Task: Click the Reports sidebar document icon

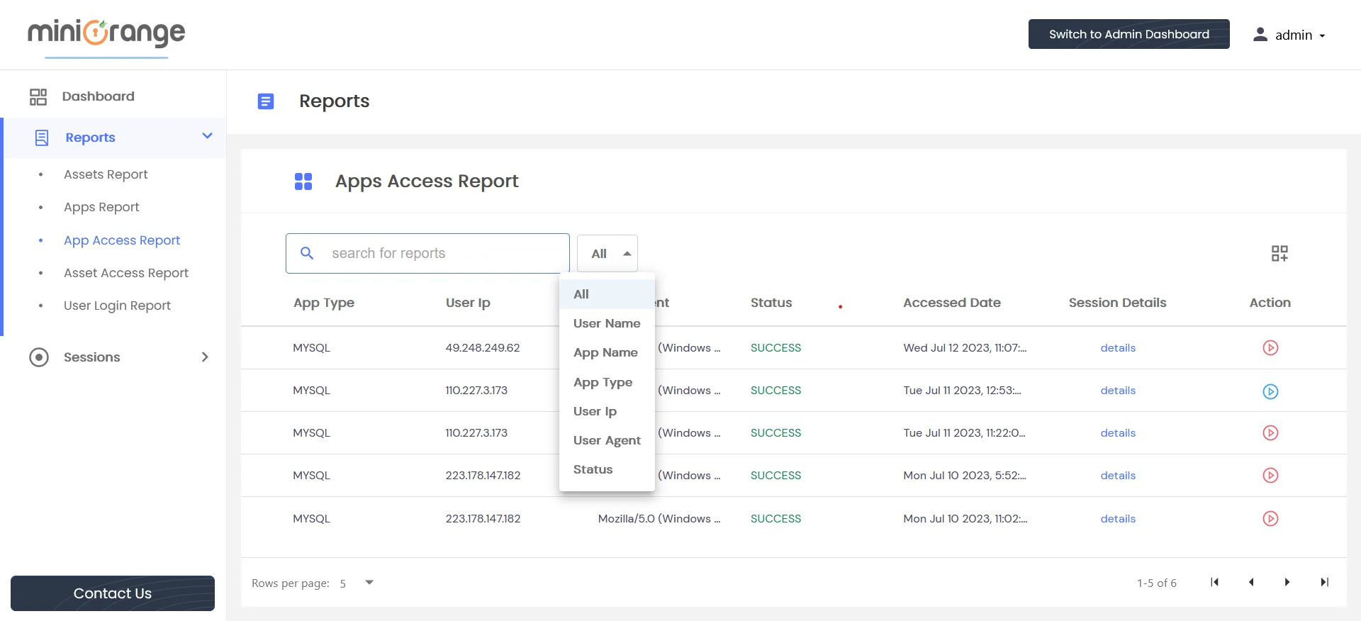Action: pos(42,138)
